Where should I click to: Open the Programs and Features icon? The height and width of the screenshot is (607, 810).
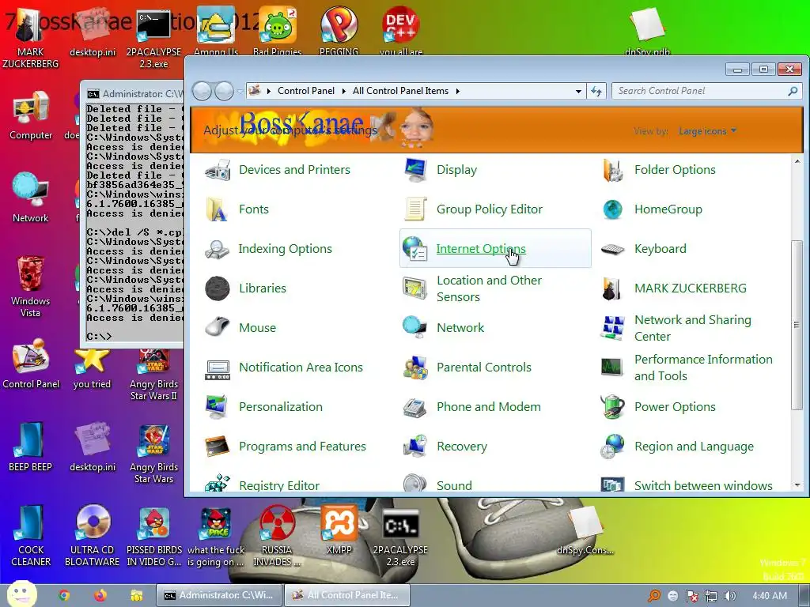point(218,447)
